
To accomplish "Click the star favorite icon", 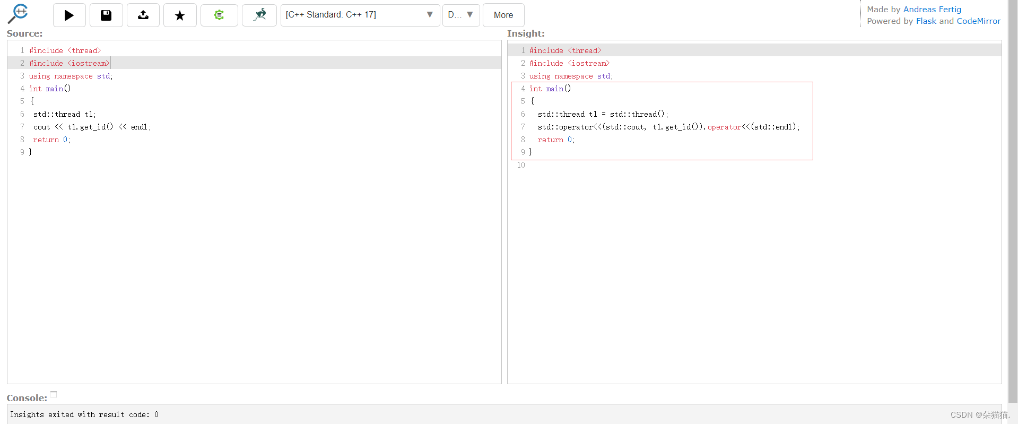I will coord(180,15).
